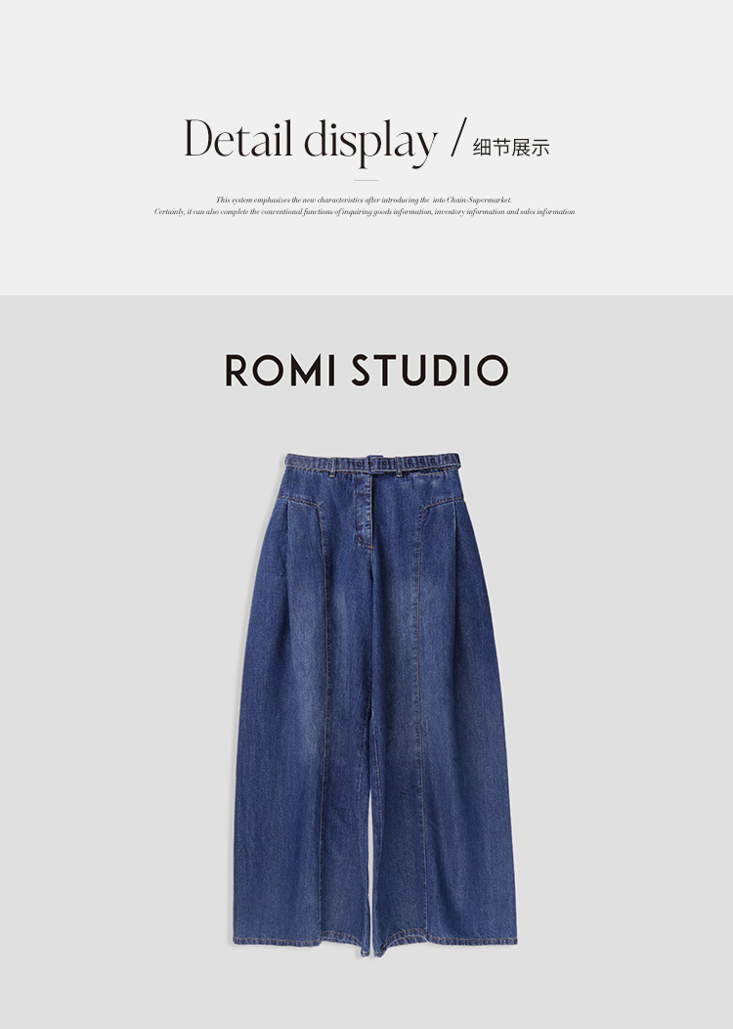
Task: Click the belt buckle on the jeans waistband
Action: coord(375,464)
